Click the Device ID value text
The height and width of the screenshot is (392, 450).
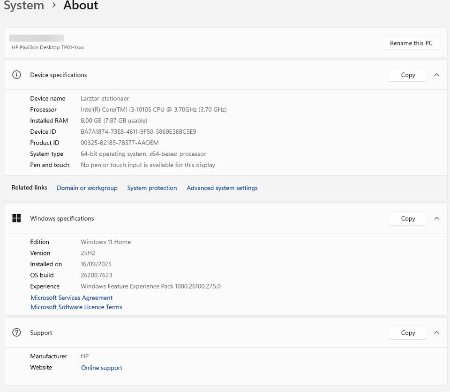click(138, 132)
